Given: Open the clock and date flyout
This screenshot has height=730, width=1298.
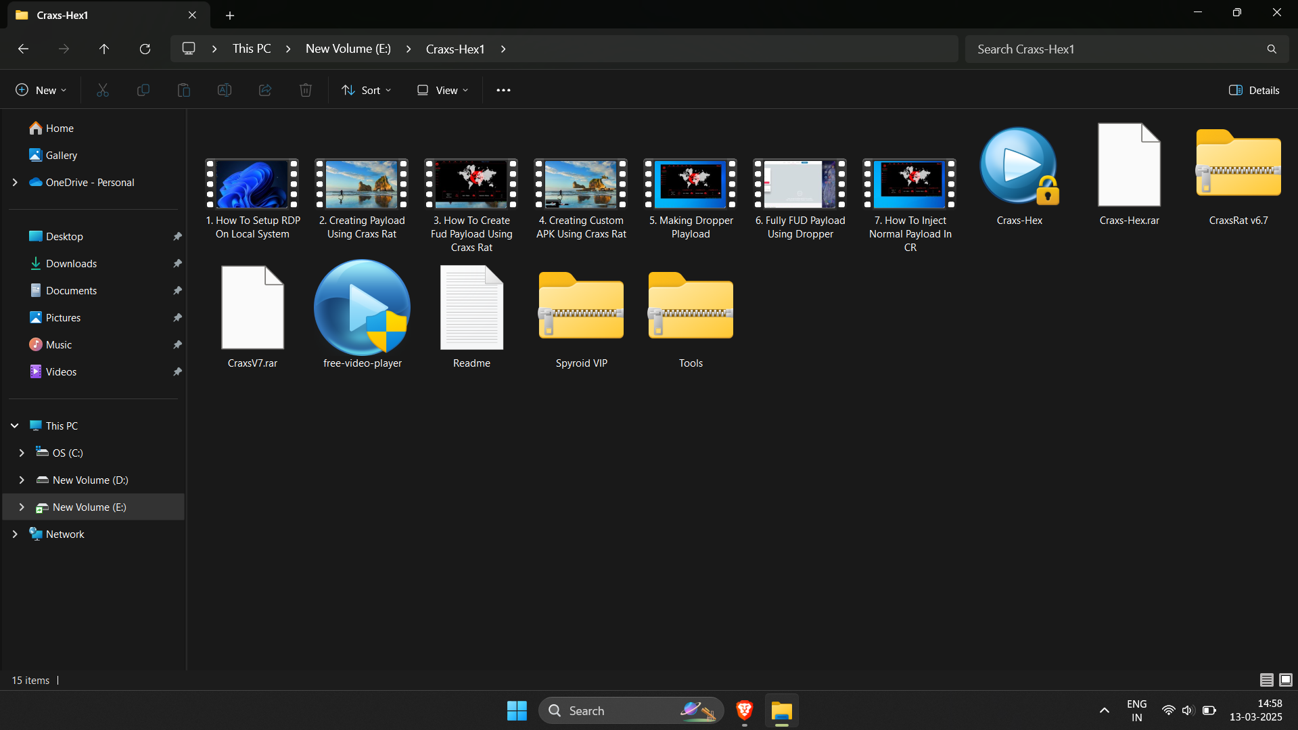Looking at the screenshot, I should click(x=1255, y=710).
